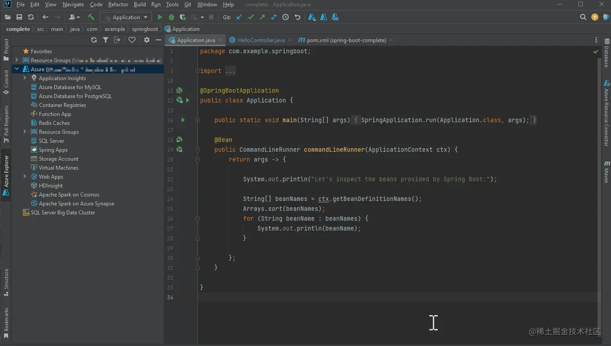Open user account dropdown in toolbar
The image size is (611, 346).
pyautogui.click(x=74, y=17)
